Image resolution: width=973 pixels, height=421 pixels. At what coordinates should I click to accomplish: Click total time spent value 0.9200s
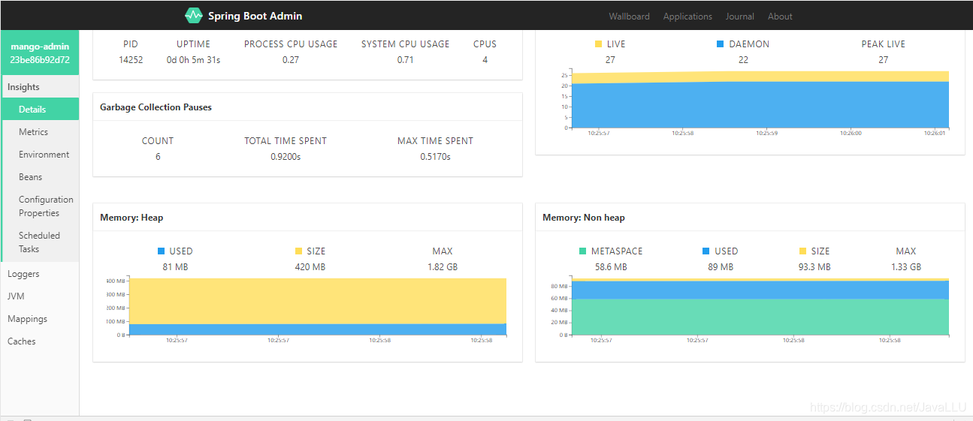click(286, 157)
